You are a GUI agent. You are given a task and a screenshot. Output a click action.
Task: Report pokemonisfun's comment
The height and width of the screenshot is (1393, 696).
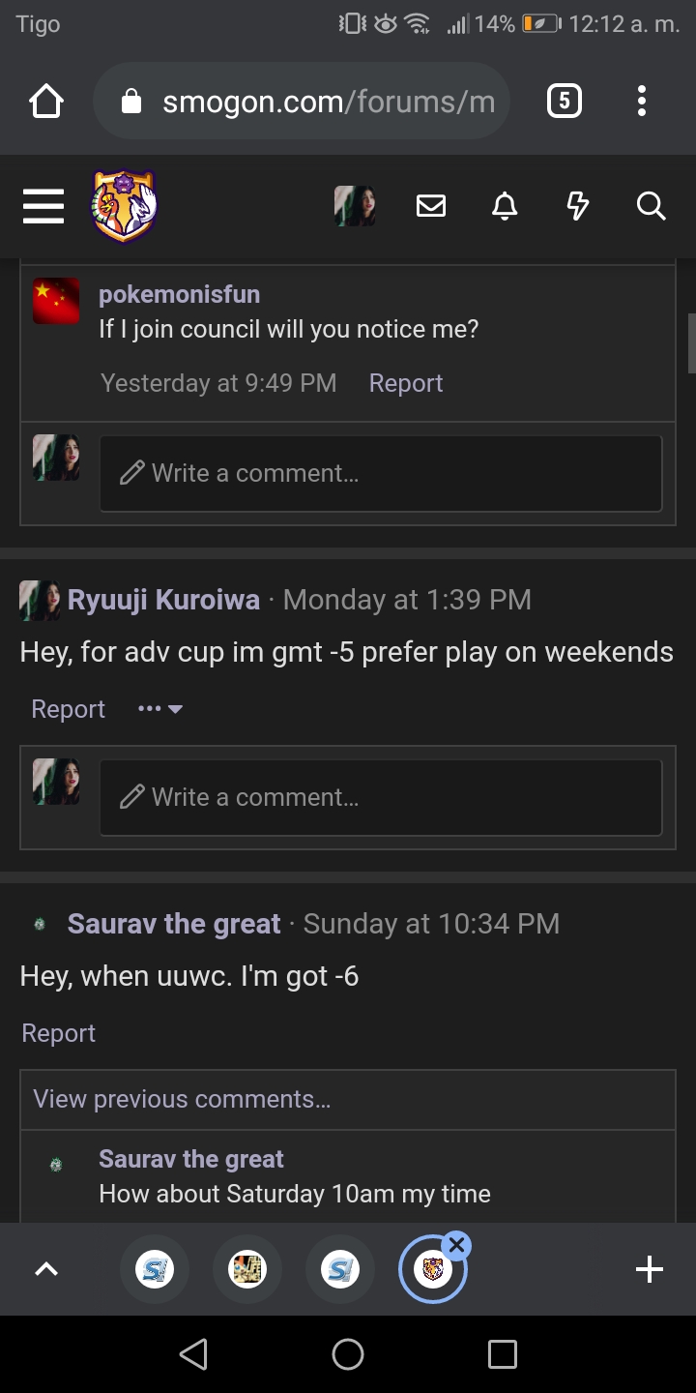[x=405, y=382]
